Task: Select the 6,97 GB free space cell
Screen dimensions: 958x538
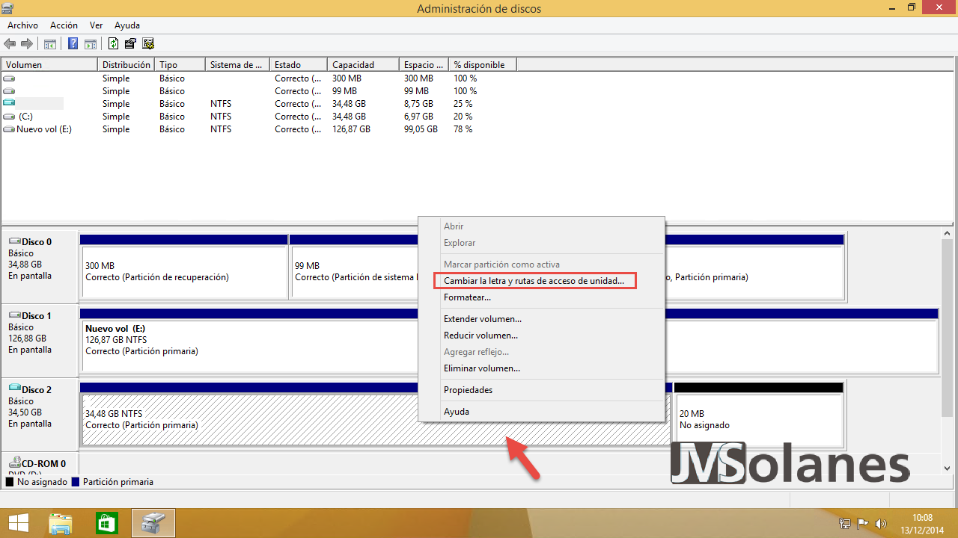Action: 418,117
